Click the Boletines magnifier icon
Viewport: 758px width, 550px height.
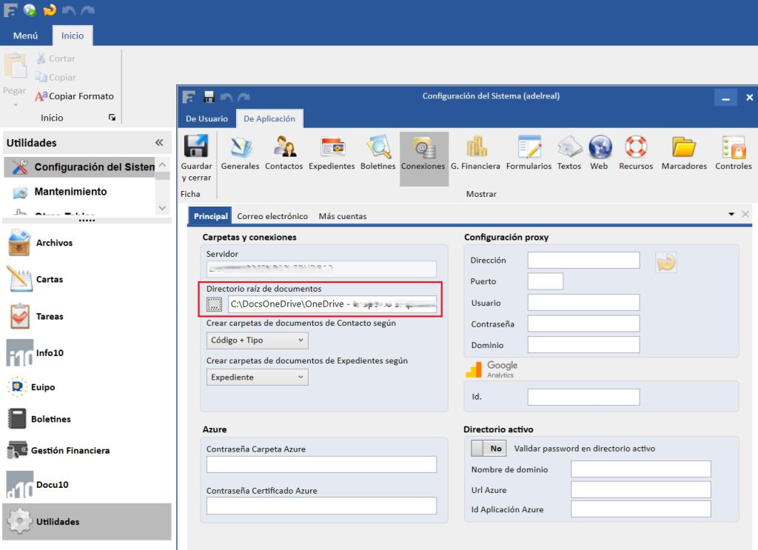point(378,147)
